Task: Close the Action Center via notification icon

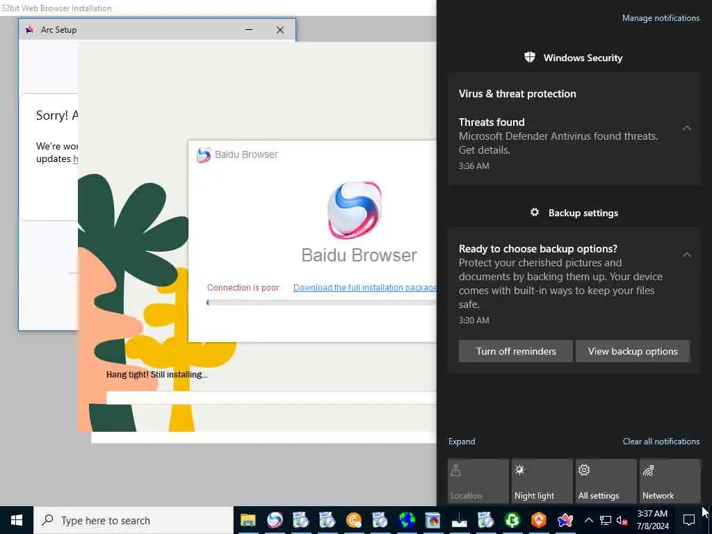Action: 689,520
